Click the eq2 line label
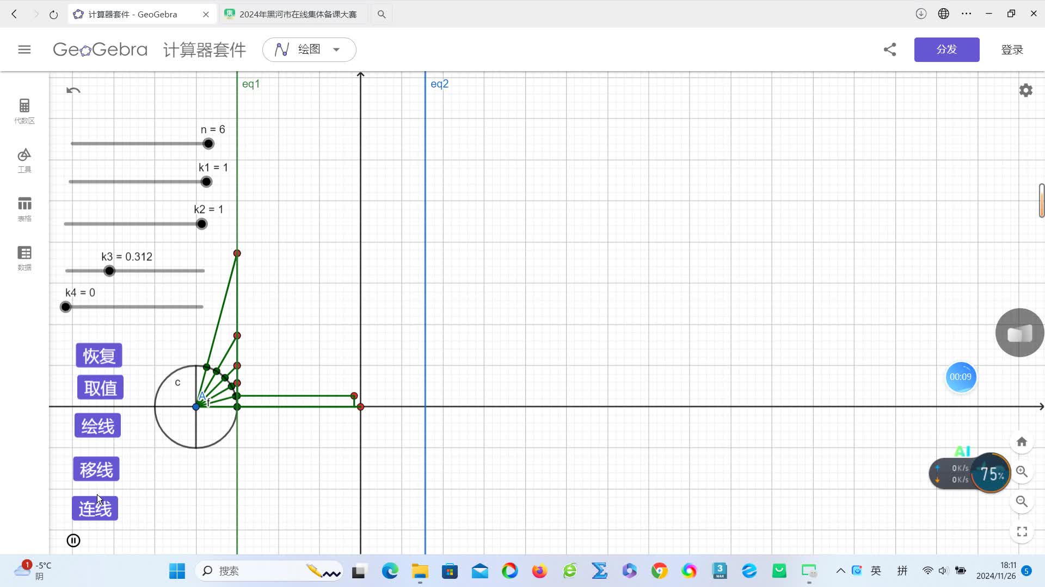 (x=440, y=84)
